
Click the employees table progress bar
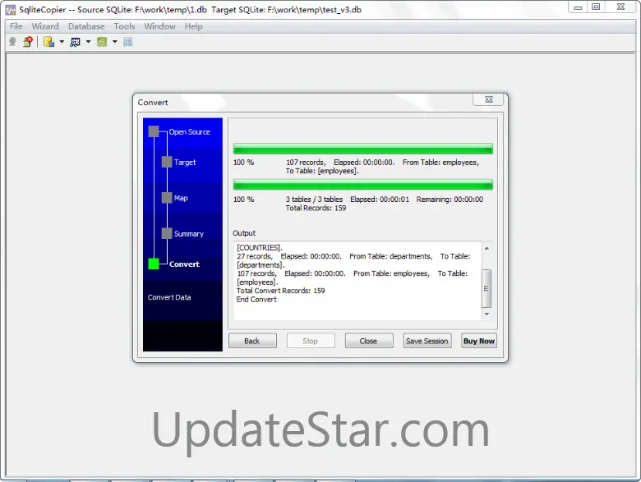click(363, 149)
